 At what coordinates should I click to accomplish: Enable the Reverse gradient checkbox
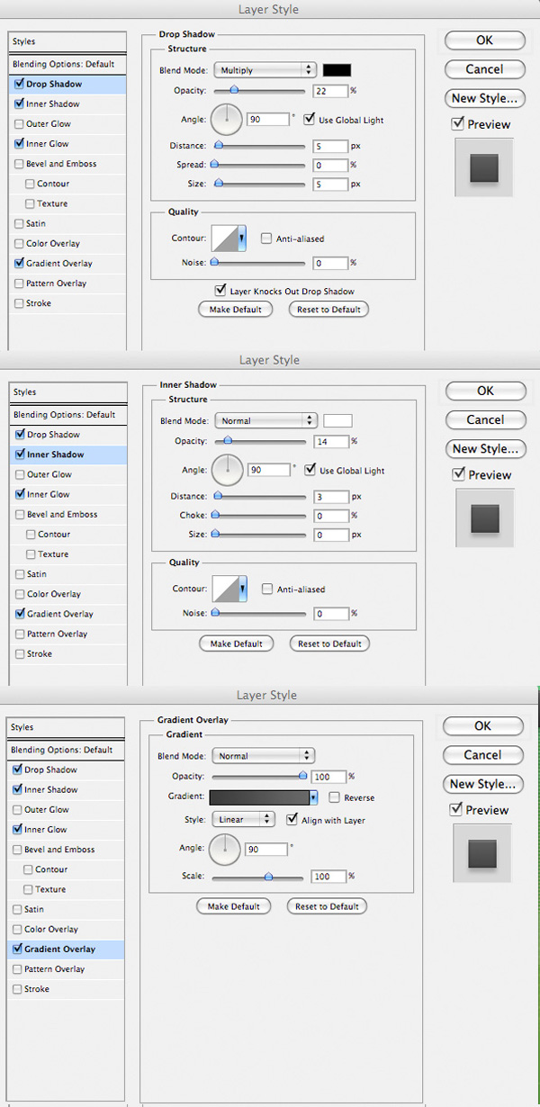point(335,797)
